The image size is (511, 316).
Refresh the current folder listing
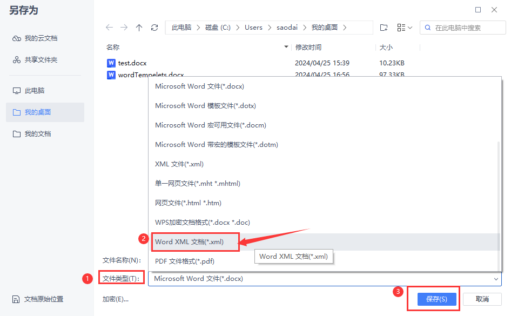[154, 28]
